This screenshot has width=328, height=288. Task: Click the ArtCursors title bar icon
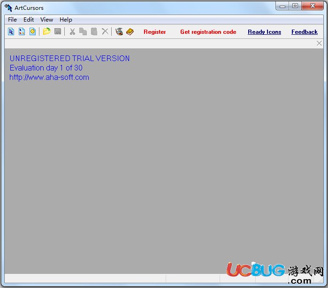pos(8,8)
